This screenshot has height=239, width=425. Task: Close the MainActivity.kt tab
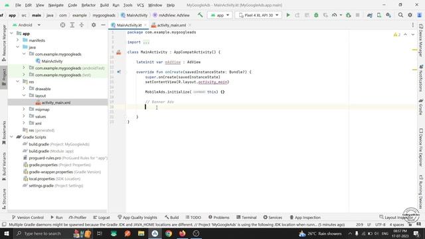(x=145, y=25)
